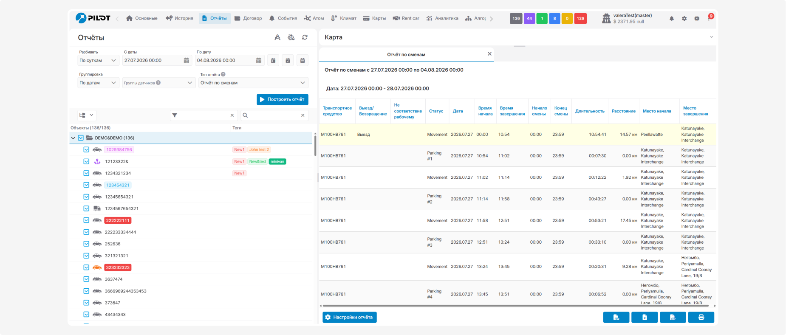786x335 pixels.
Task: Open the Тип отчёта dropdown
Action: click(x=253, y=83)
